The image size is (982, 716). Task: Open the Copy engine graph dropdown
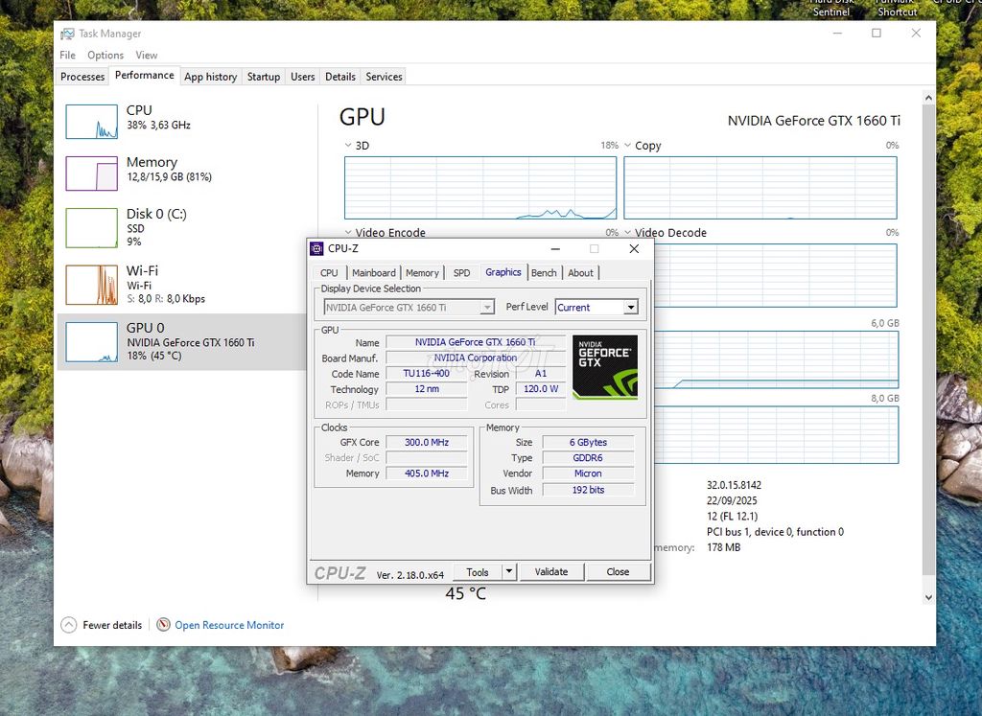pos(627,145)
